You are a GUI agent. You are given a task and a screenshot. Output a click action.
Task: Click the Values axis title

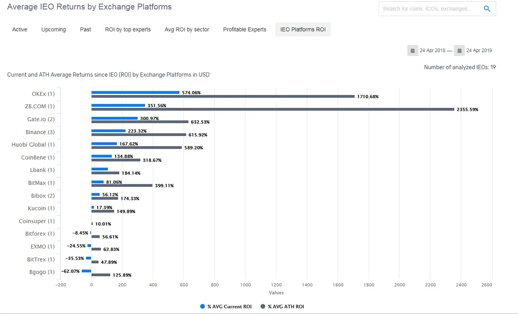click(x=276, y=292)
